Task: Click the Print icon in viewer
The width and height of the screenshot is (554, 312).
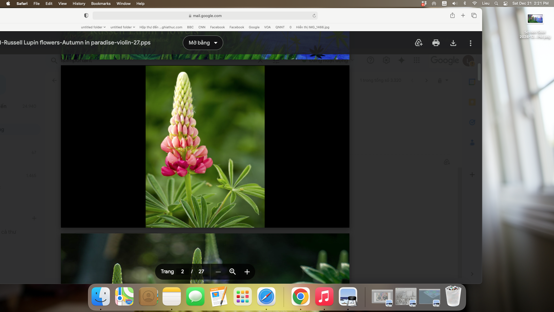Action: 436,43
